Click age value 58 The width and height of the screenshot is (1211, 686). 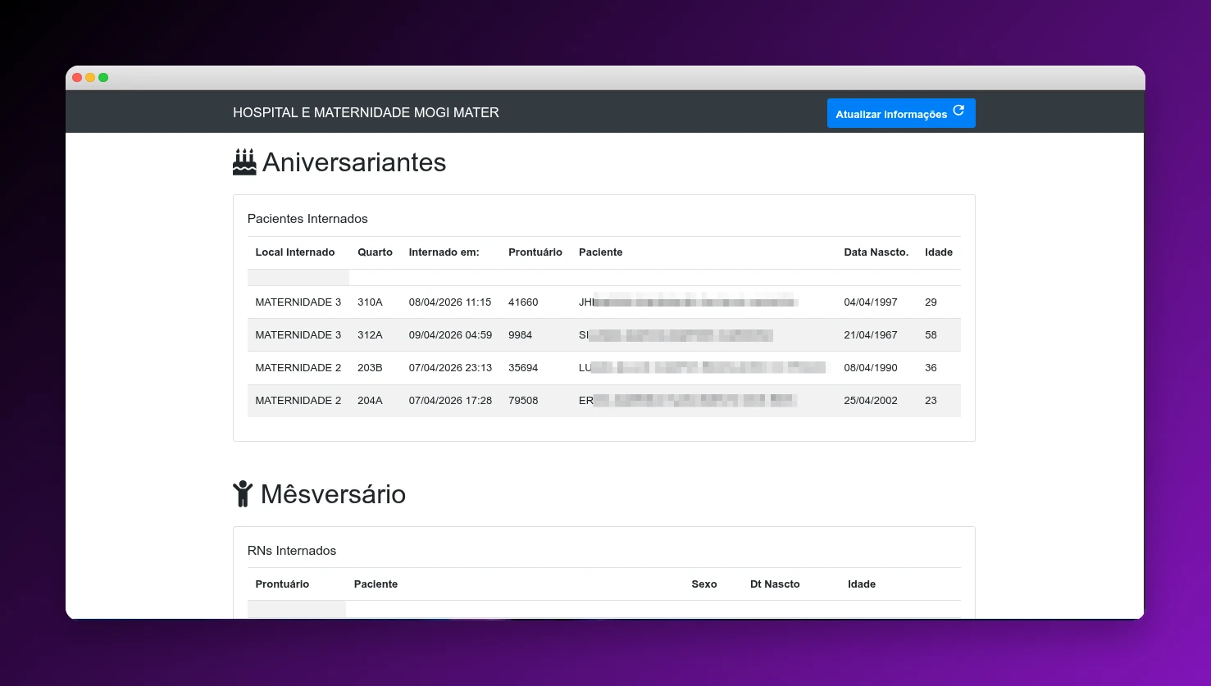[931, 335]
